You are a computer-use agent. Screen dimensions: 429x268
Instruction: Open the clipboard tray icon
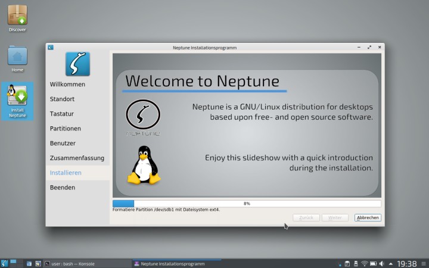tap(347, 264)
